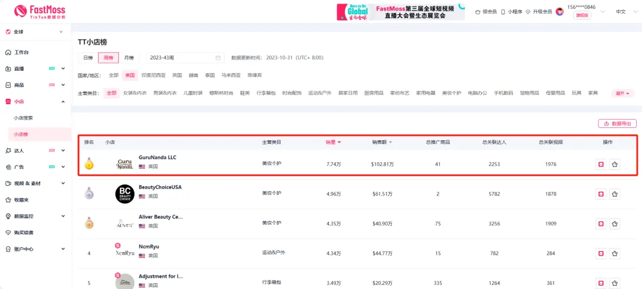Filter region by 美国
The image size is (642, 289).
click(x=130, y=76)
